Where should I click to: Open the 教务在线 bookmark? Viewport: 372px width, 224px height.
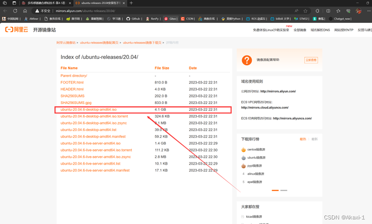[53, 19]
